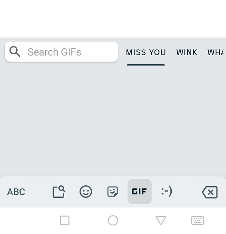Tap the backspace delete key
The image size is (226, 234).
coord(210,192)
